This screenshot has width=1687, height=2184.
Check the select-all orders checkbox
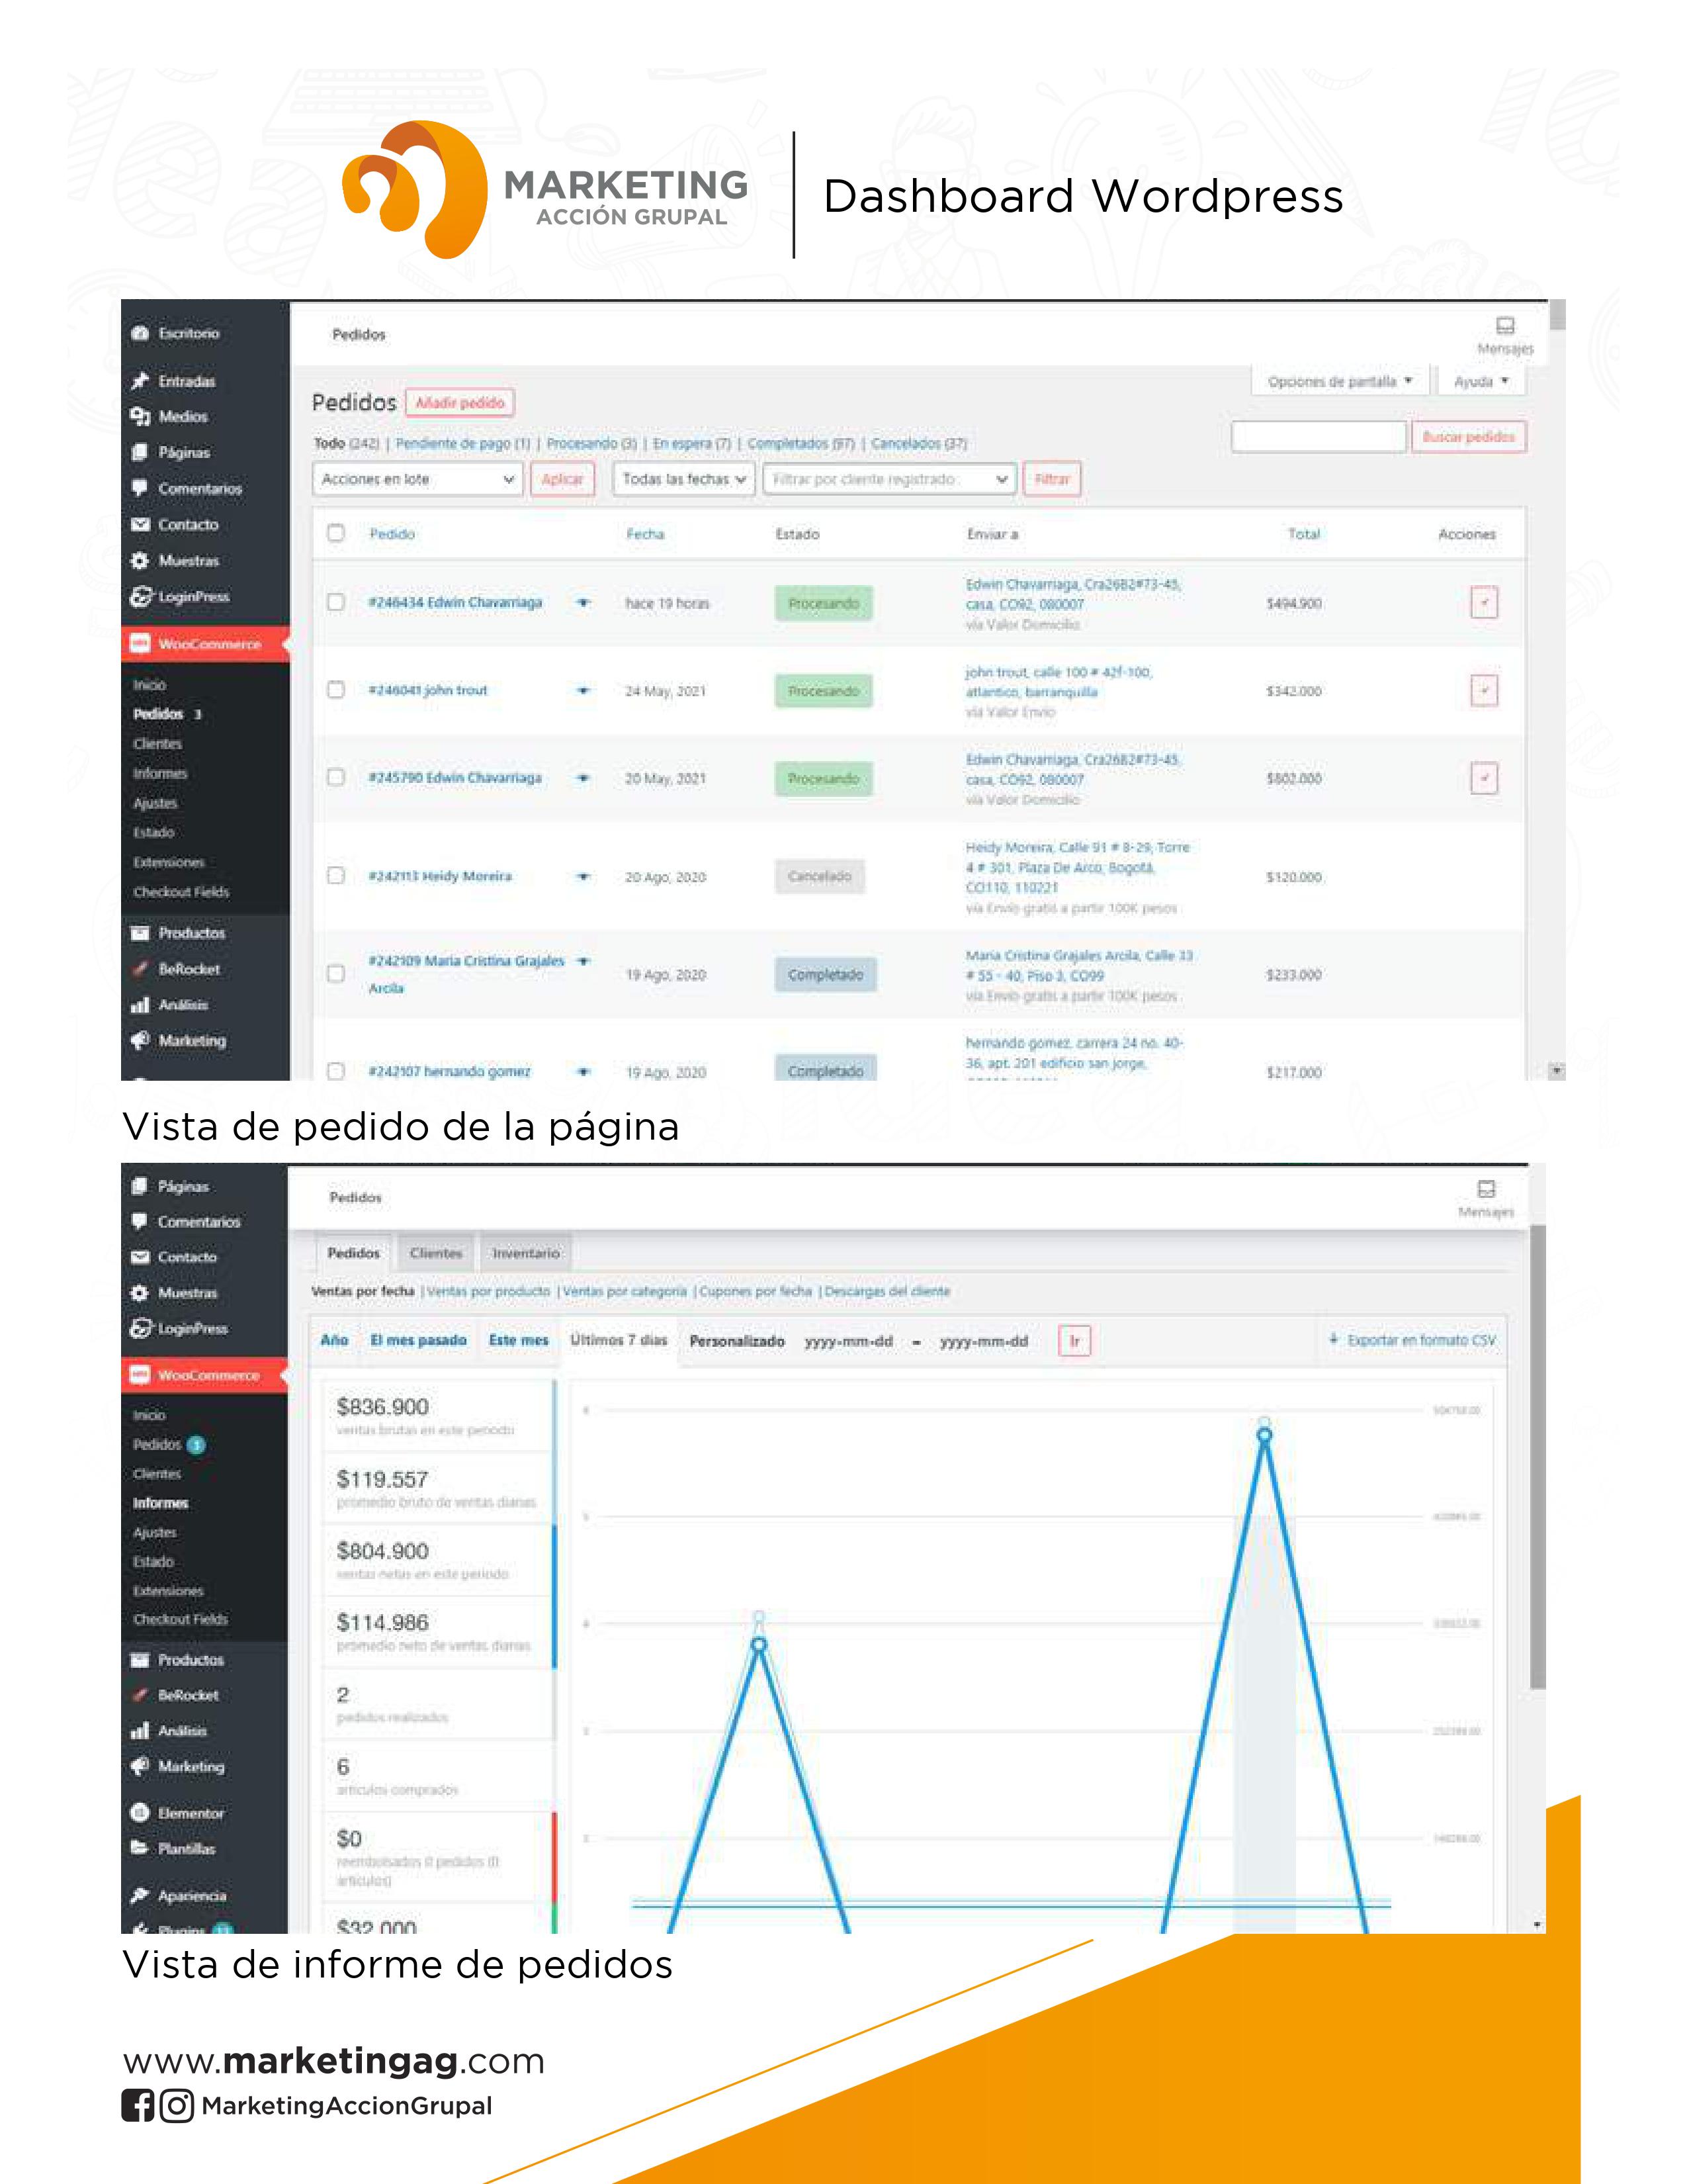(336, 533)
